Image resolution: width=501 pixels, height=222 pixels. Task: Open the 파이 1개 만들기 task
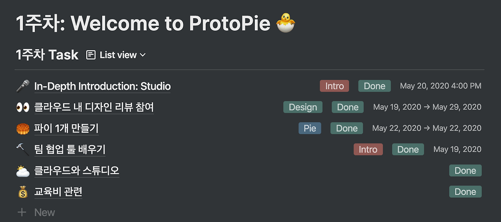click(66, 128)
